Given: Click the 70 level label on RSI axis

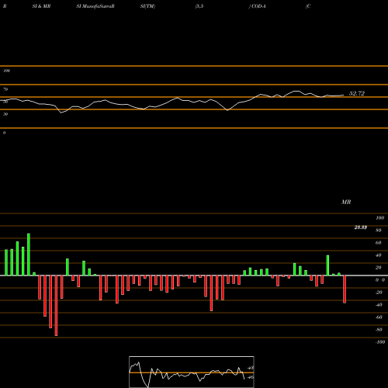Looking at the screenshot, I should [x=5, y=89].
